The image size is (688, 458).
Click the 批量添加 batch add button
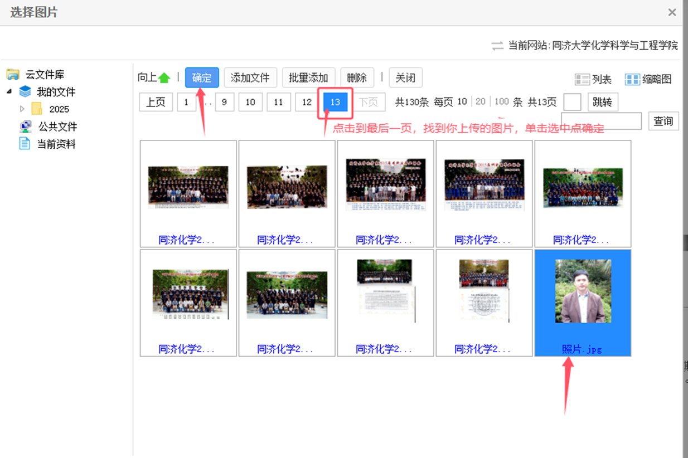(308, 78)
